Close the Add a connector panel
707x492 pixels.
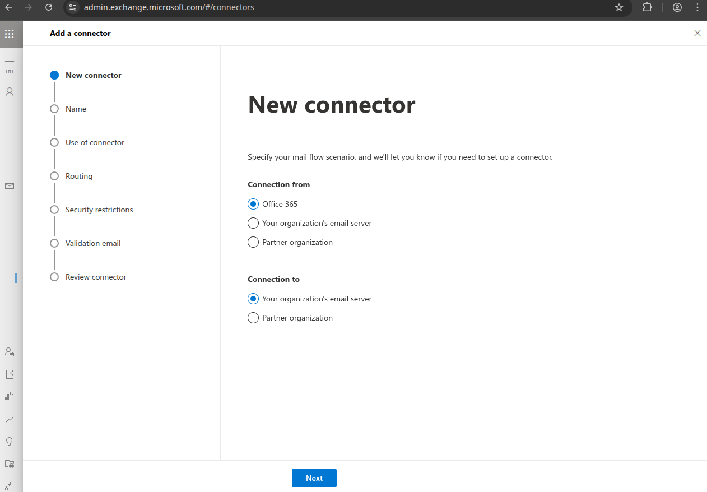[x=697, y=33]
